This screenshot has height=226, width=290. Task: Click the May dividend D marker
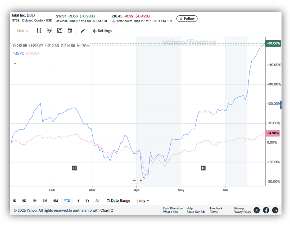203,168
